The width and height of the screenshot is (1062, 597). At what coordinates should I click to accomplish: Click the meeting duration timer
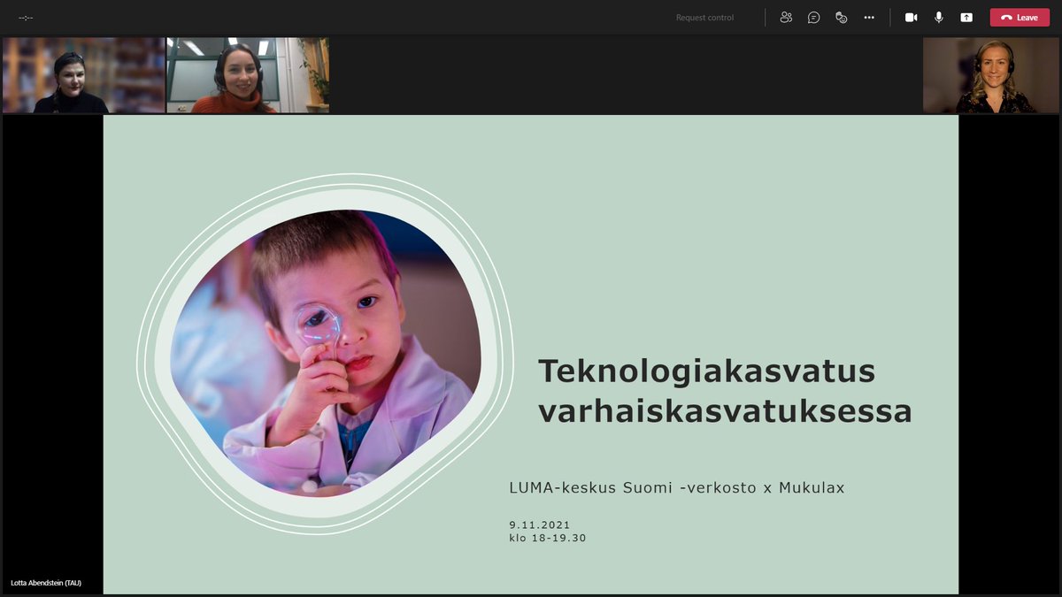point(26,18)
